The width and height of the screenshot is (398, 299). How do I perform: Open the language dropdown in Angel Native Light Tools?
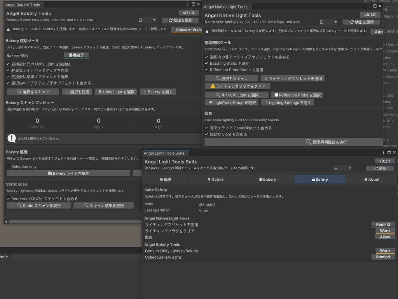point(328,22)
